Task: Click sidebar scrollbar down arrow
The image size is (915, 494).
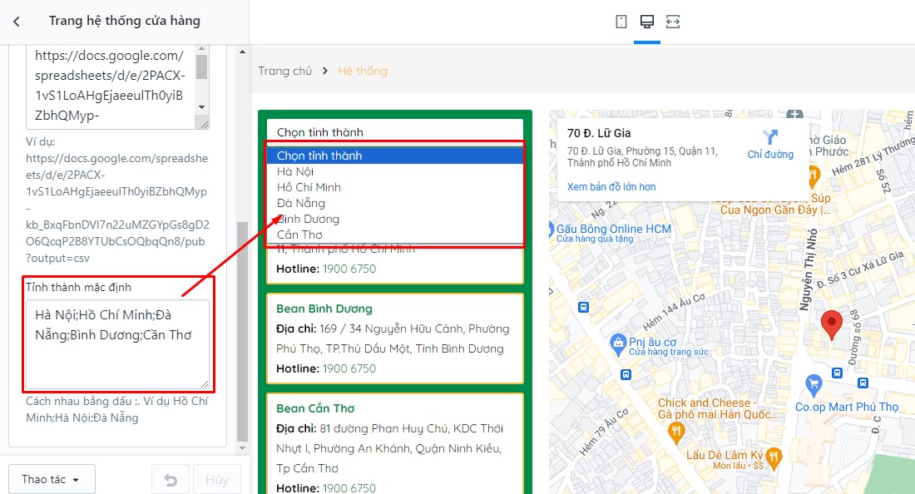Action: 242,448
